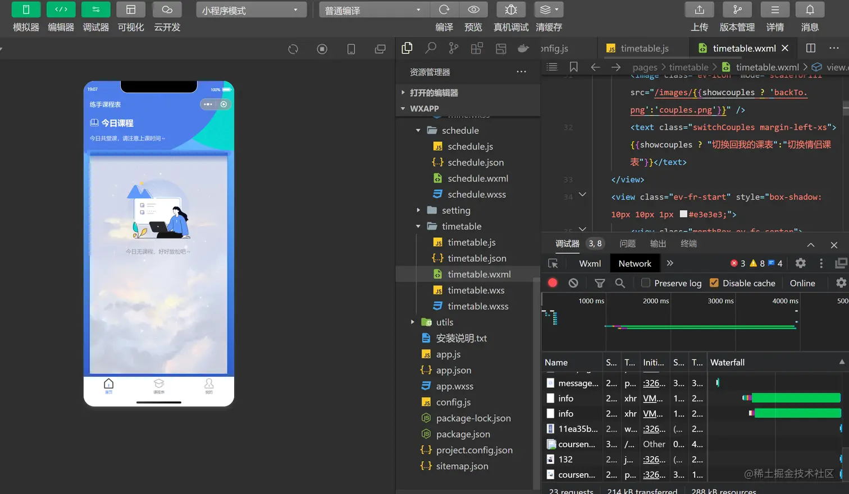Open the explorer files icon
This screenshot has width=849, height=494.
tap(407, 48)
